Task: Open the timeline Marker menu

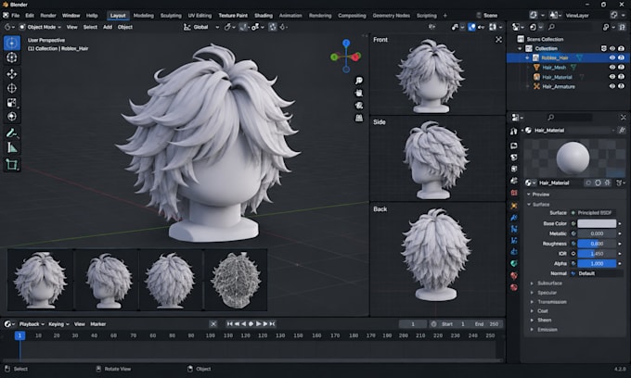Action: (97, 323)
